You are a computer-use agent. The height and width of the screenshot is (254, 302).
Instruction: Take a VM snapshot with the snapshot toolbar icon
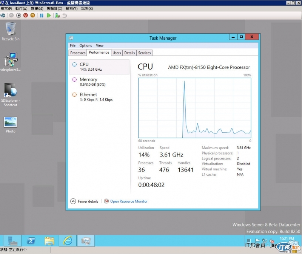(x=57, y=15)
